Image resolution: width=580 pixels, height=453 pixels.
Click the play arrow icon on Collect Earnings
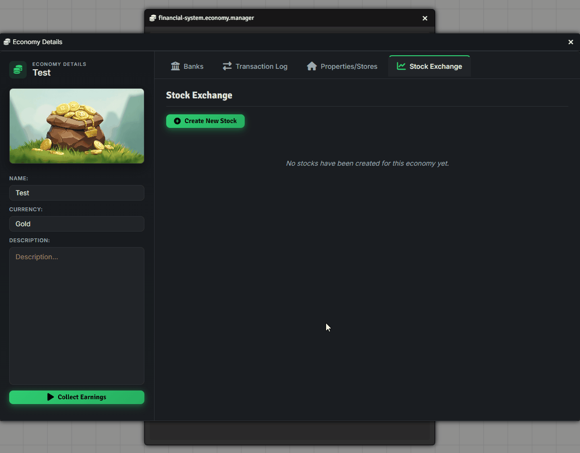coord(51,397)
